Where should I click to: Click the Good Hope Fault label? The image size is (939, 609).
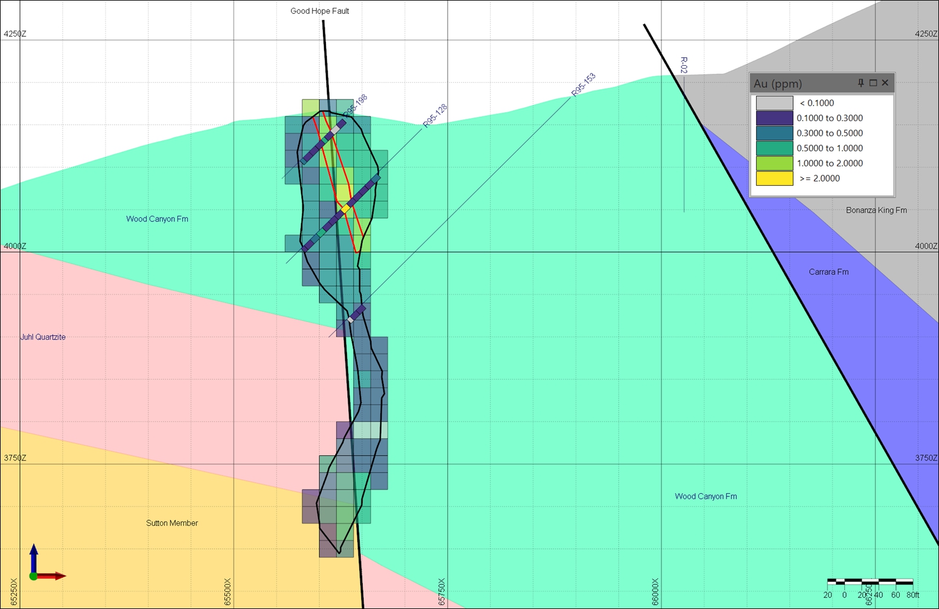[320, 11]
